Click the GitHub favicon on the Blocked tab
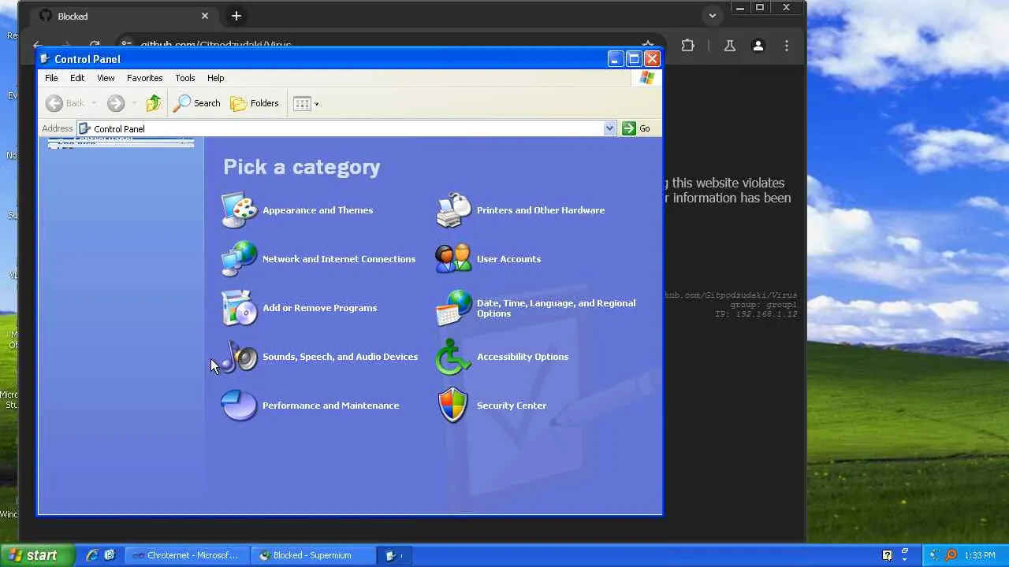The width and height of the screenshot is (1009, 567). pyautogui.click(x=46, y=16)
